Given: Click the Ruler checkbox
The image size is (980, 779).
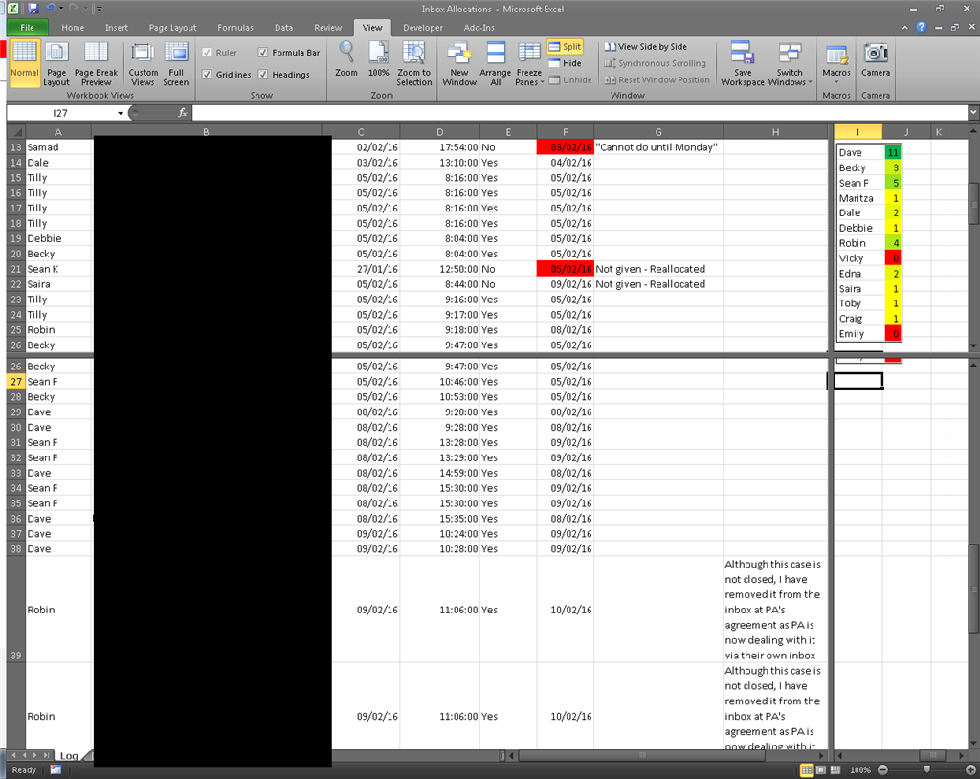Looking at the screenshot, I should click(x=207, y=53).
